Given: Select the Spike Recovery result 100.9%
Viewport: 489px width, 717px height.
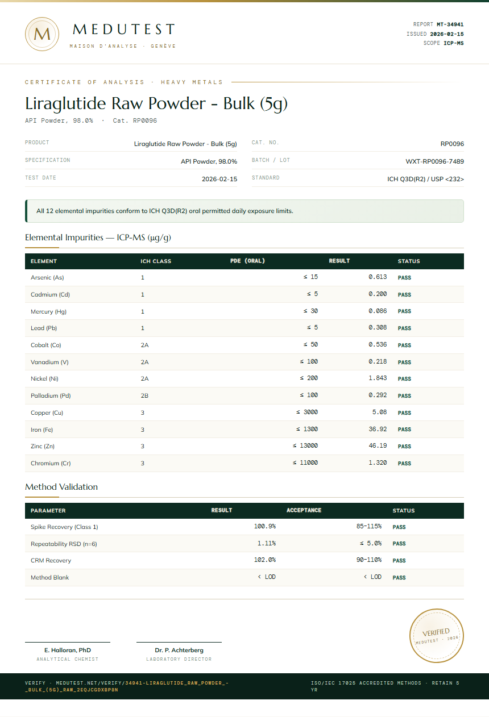Looking at the screenshot, I should click(265, 527).
